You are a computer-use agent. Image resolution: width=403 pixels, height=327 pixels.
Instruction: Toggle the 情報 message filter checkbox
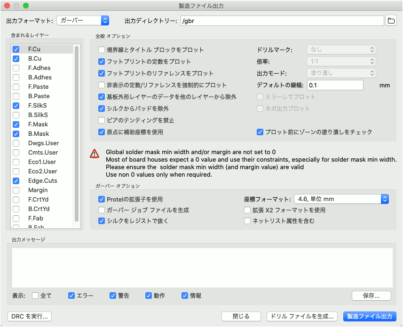(184, 296)
